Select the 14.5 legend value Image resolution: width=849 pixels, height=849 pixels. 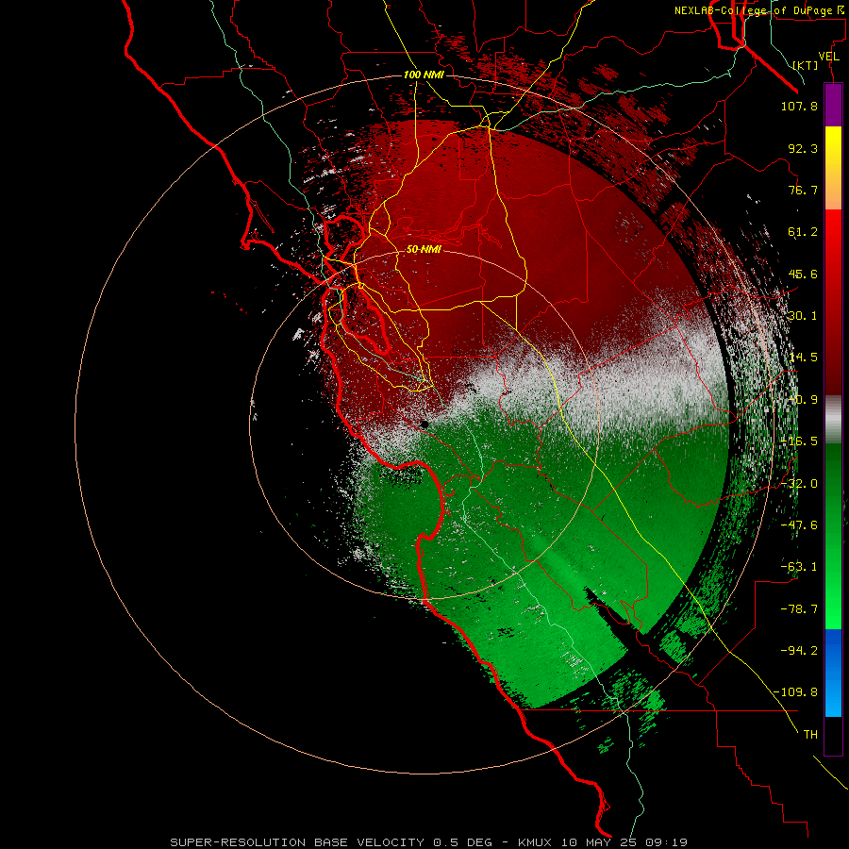[x=803, y=358]
